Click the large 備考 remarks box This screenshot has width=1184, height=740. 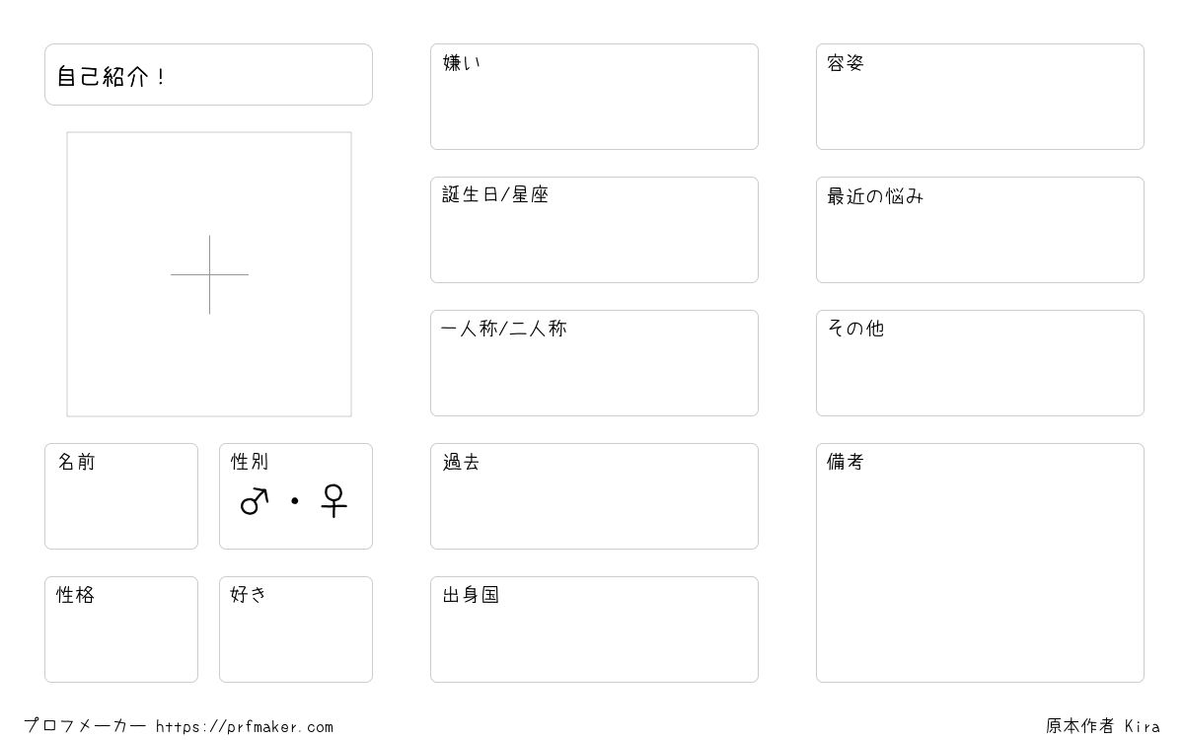point(980,562)
